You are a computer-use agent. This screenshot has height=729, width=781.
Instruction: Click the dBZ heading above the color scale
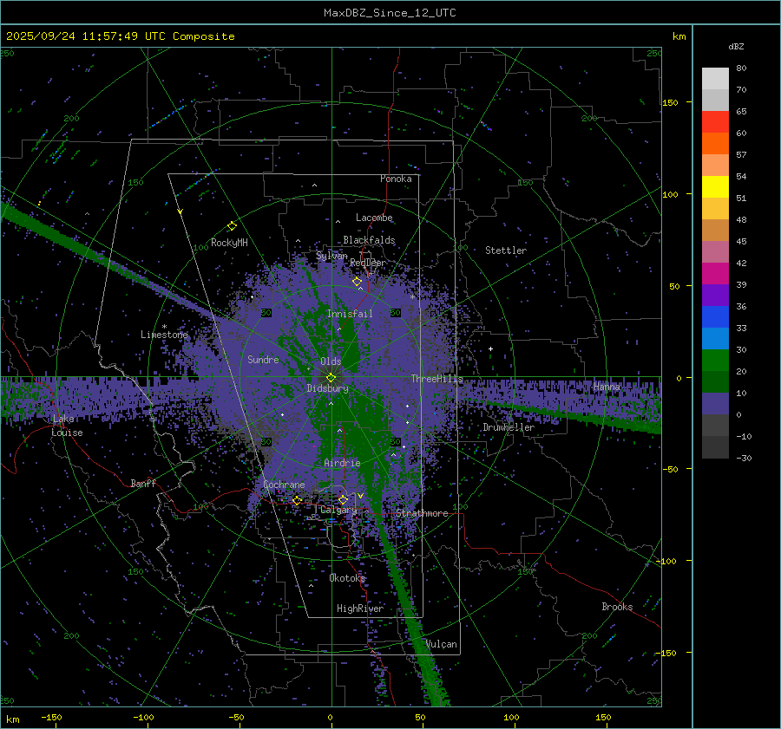[736, 46]
